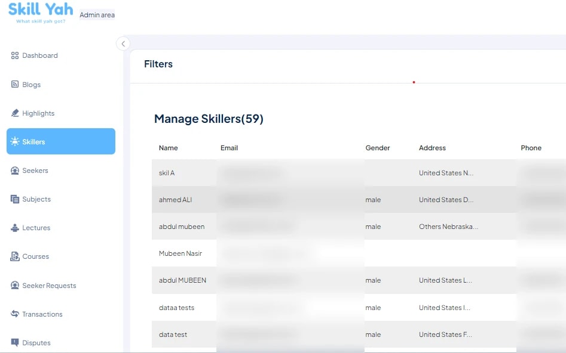
Task: Click the Subjects list icon
Action: click(15, 199)
